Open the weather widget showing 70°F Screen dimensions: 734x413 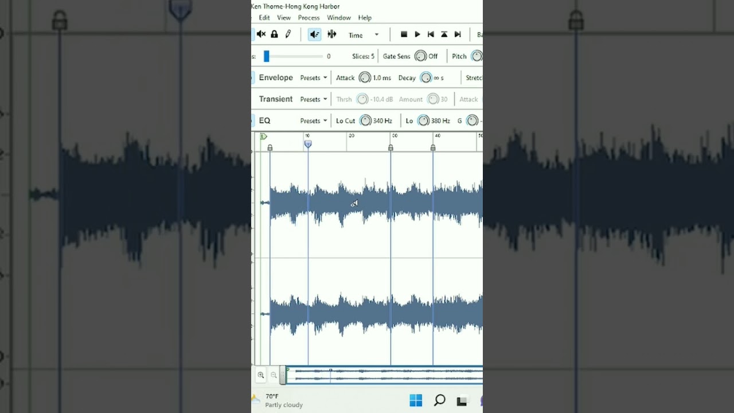tap(278, 400)
